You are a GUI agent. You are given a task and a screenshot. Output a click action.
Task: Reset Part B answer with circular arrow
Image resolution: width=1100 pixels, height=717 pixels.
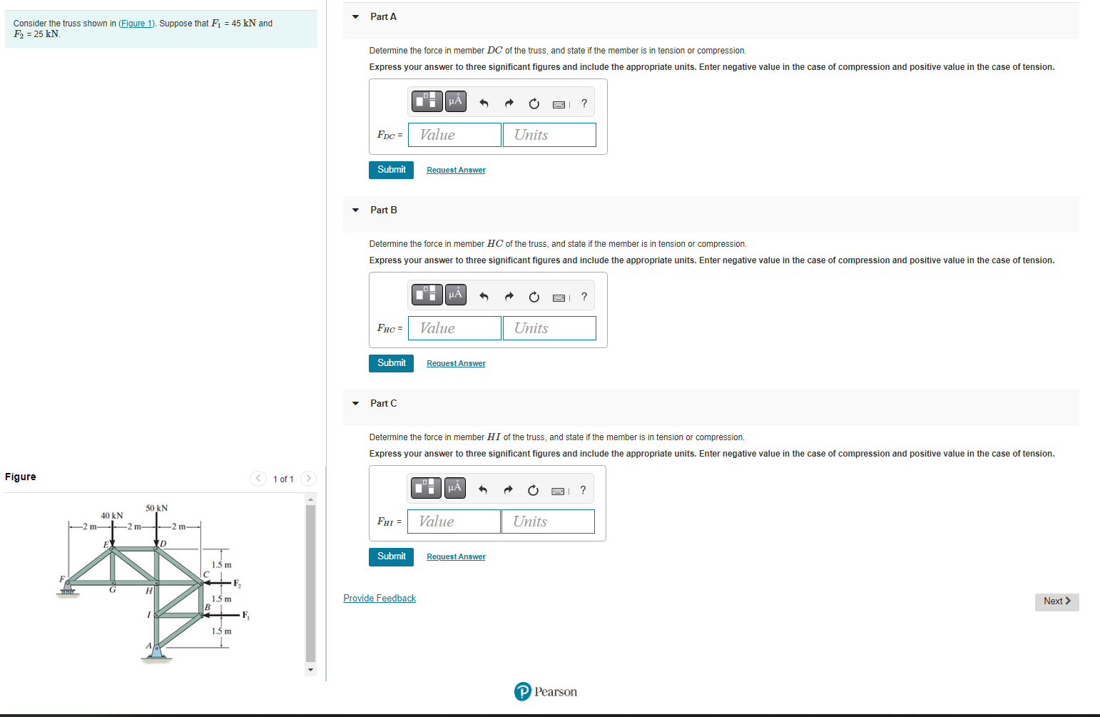tap(534, 297)
